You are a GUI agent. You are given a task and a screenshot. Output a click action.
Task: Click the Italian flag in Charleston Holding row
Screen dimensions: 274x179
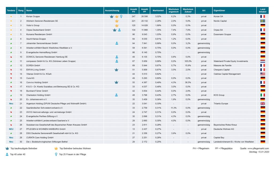262,95
